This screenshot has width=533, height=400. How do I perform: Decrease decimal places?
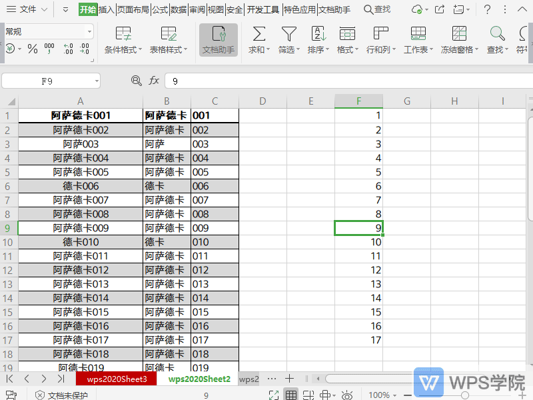click(83, 48)
